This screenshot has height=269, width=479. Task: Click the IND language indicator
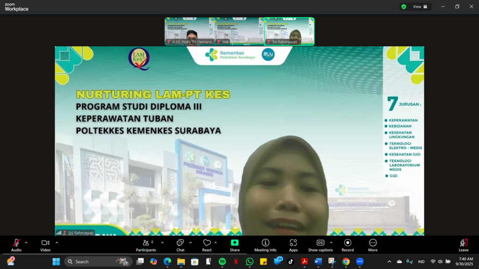pyautogui.click(x=421, y=262)
